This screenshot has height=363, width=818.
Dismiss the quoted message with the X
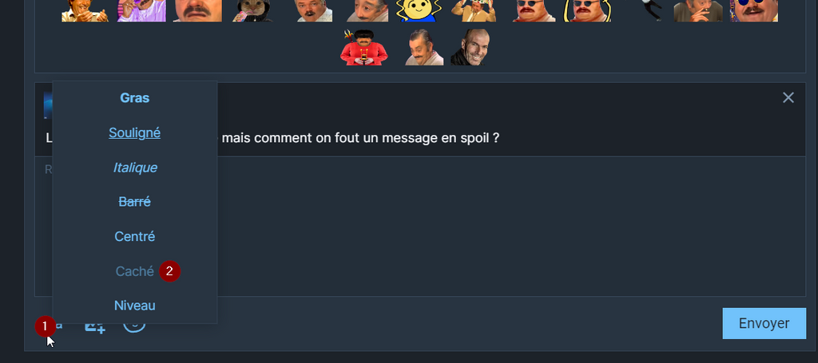pos(788,97)
